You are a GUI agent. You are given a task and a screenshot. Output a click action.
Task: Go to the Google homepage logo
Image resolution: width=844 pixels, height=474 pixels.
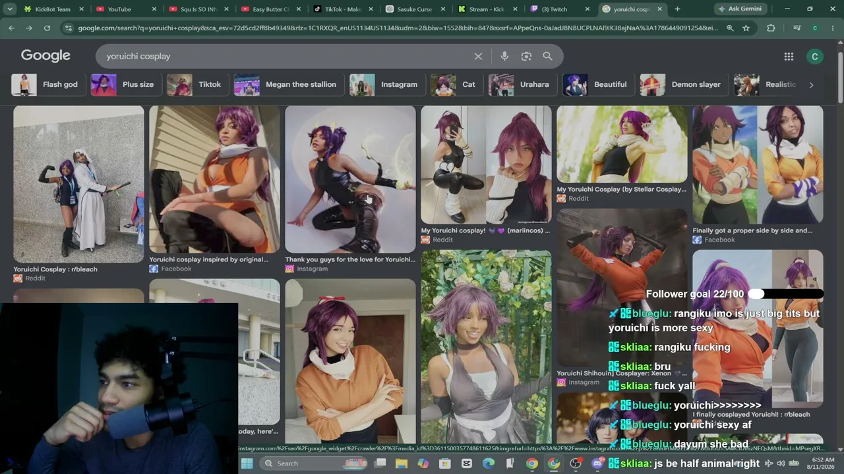coord(45,56)
